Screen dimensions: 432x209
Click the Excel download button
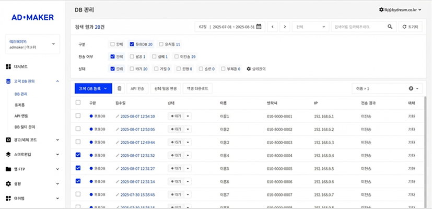197,88
